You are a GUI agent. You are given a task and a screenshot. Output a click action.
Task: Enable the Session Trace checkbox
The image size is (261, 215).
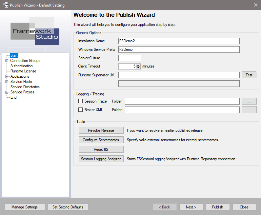pos(81,101)
